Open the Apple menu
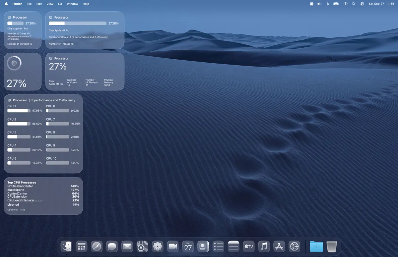398x257 pixels. (x=6, y=4)
